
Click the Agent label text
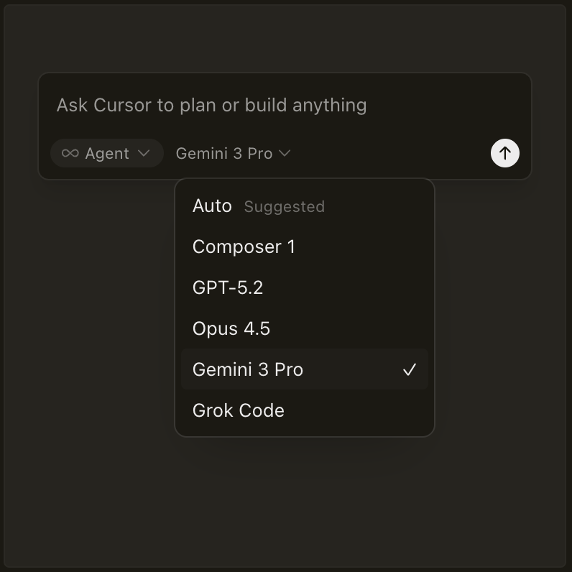(x=107, y=153)
